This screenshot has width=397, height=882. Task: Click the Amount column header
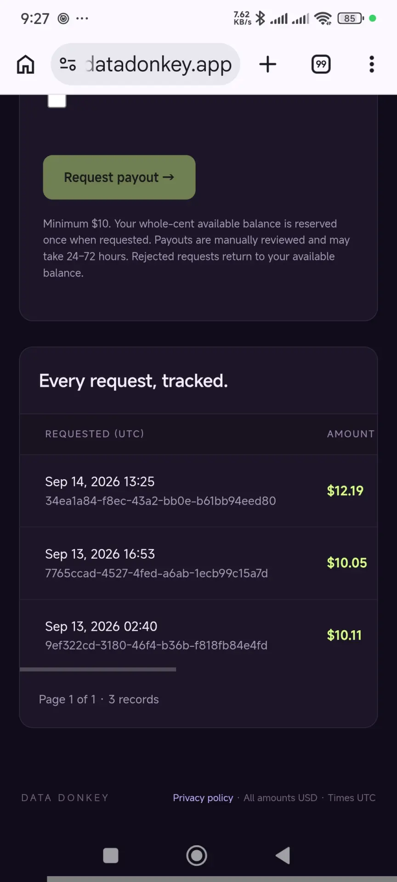pos(351,434)
